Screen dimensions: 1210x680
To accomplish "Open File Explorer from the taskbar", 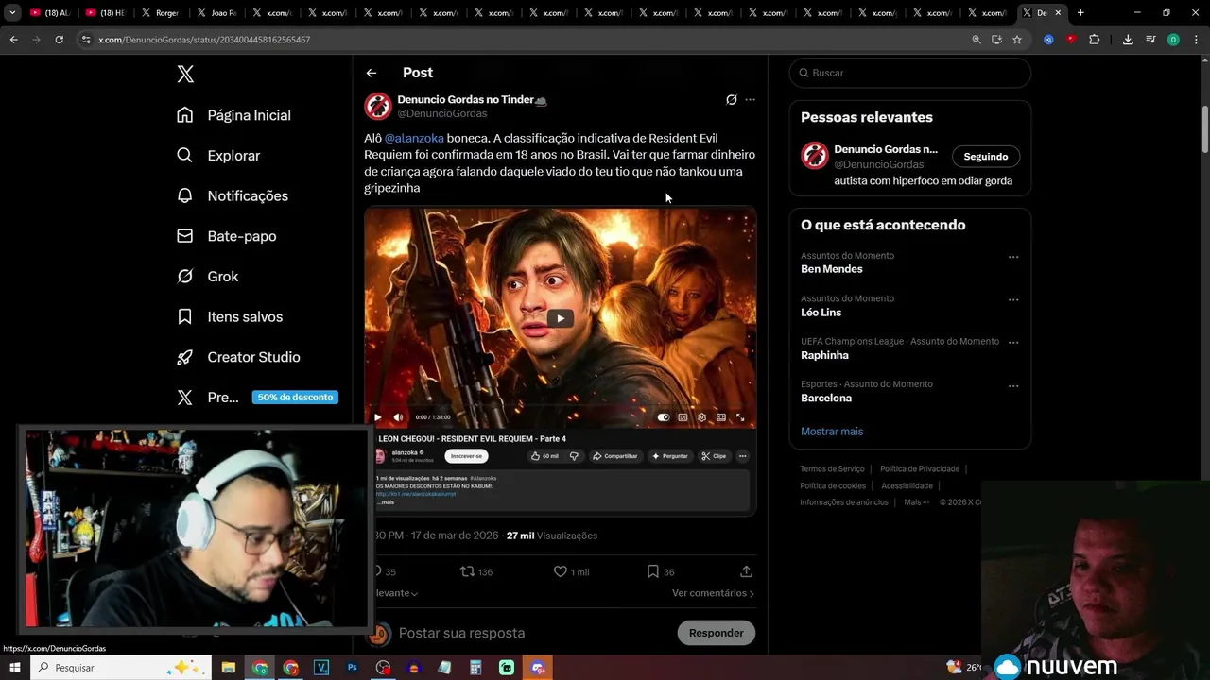I will pos(229,668).
